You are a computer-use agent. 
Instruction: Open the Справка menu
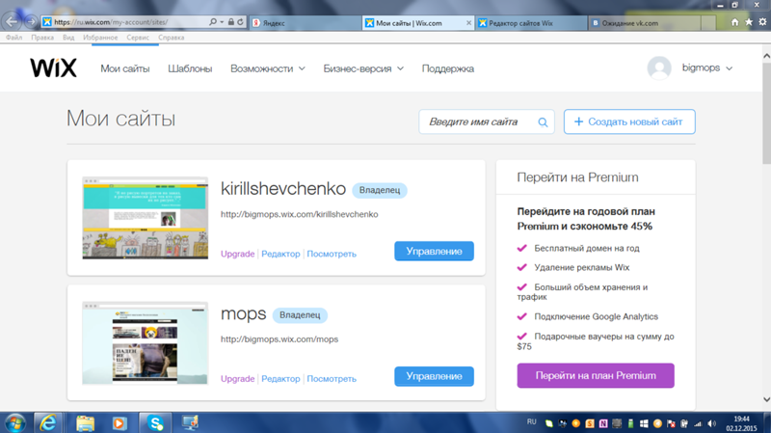[172, 38]
